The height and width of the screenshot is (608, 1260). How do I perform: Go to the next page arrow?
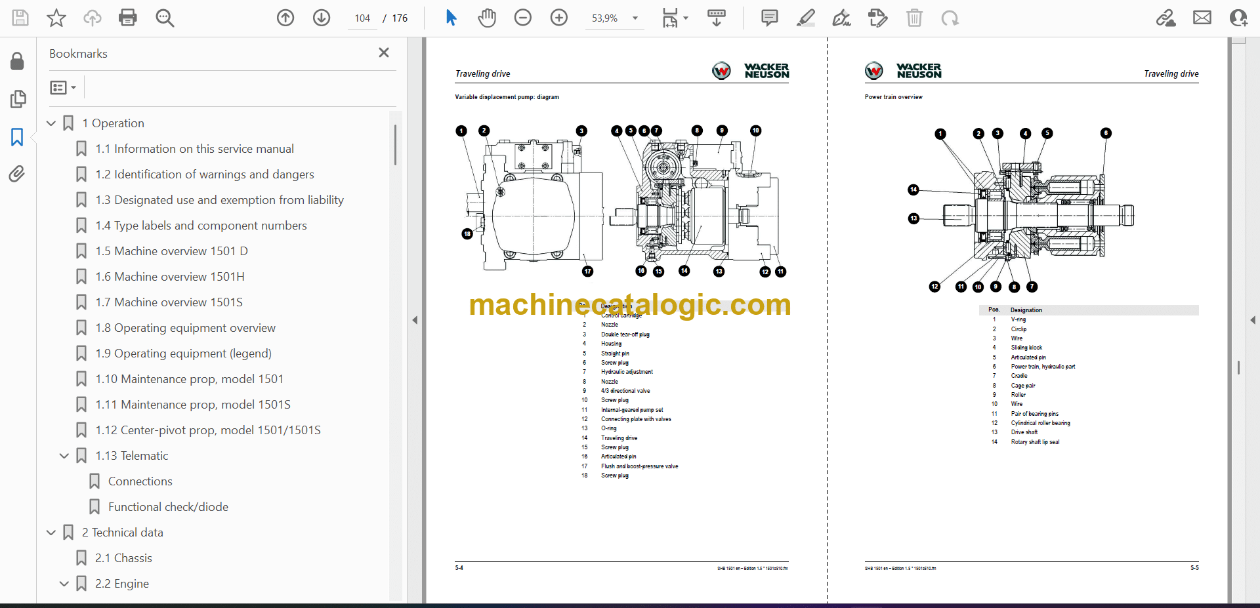click(x=322, y=18)
